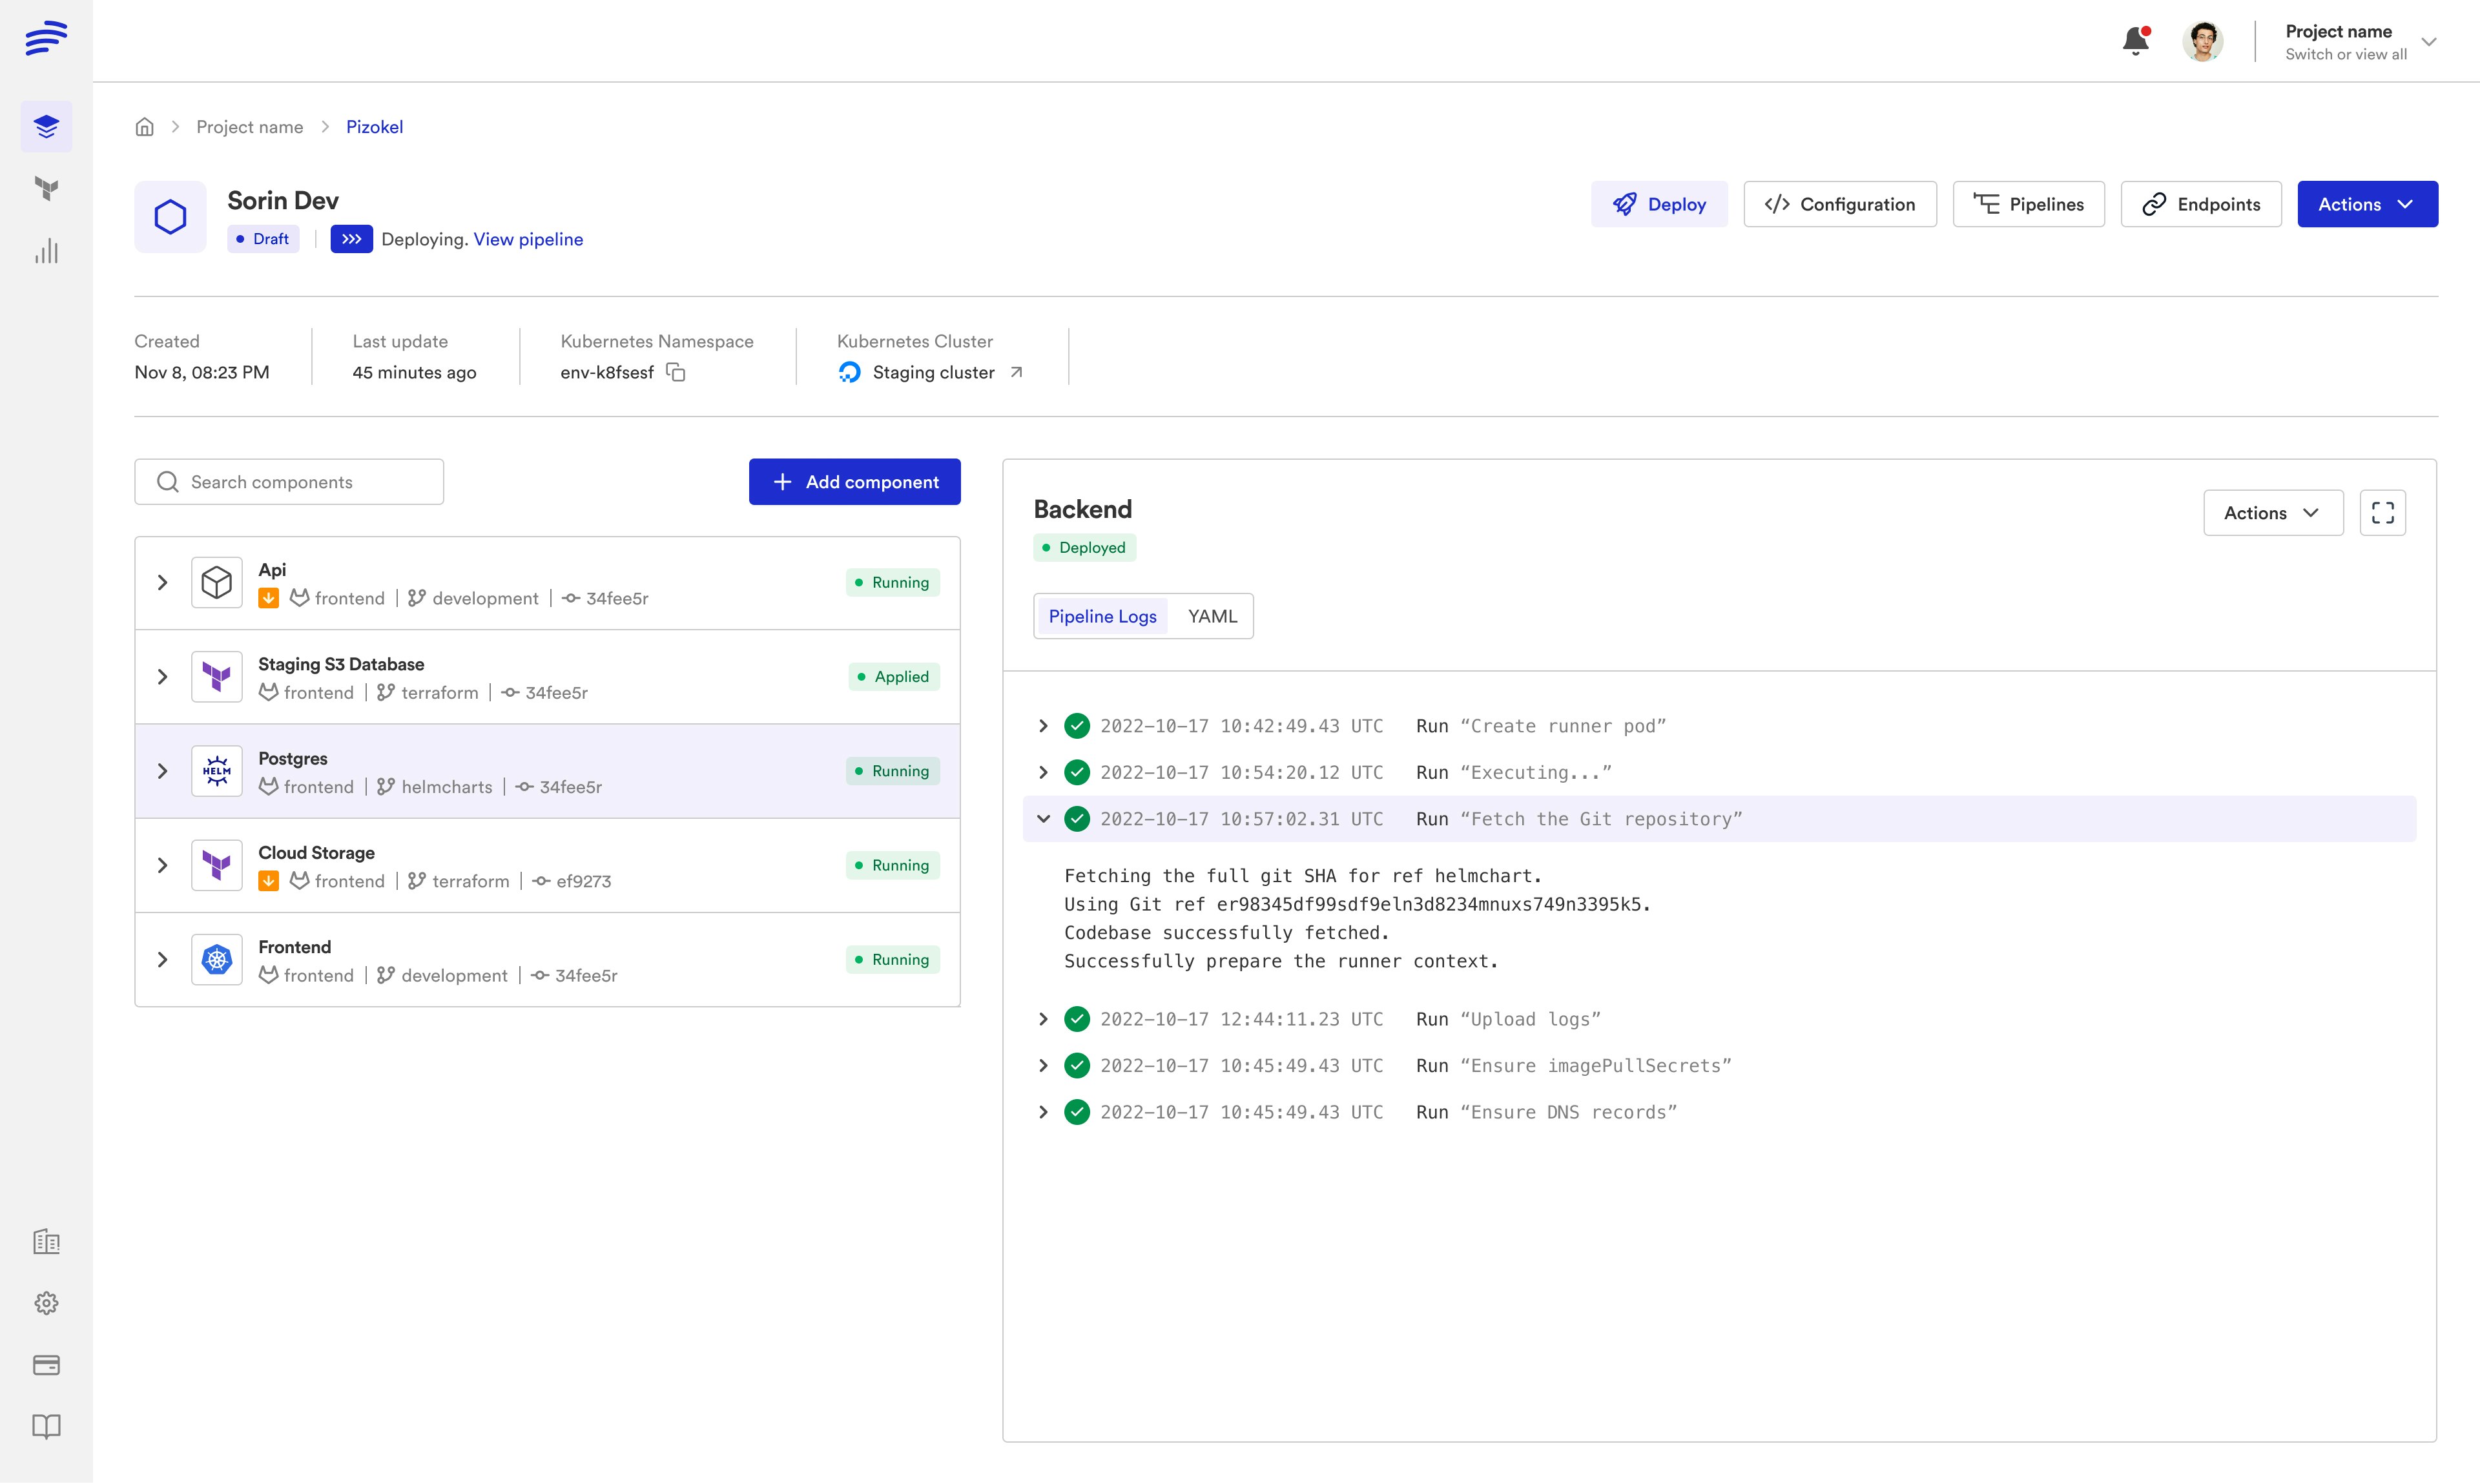The width and height of the screenshot is (2480, 1484).
Task: Open Configuration
Action: click(x=1839, y=204)
